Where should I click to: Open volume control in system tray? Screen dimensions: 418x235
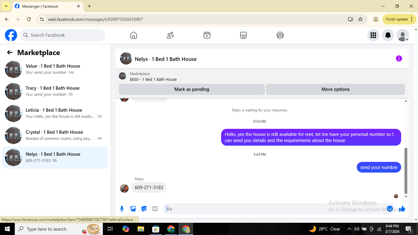click(357, 229)
